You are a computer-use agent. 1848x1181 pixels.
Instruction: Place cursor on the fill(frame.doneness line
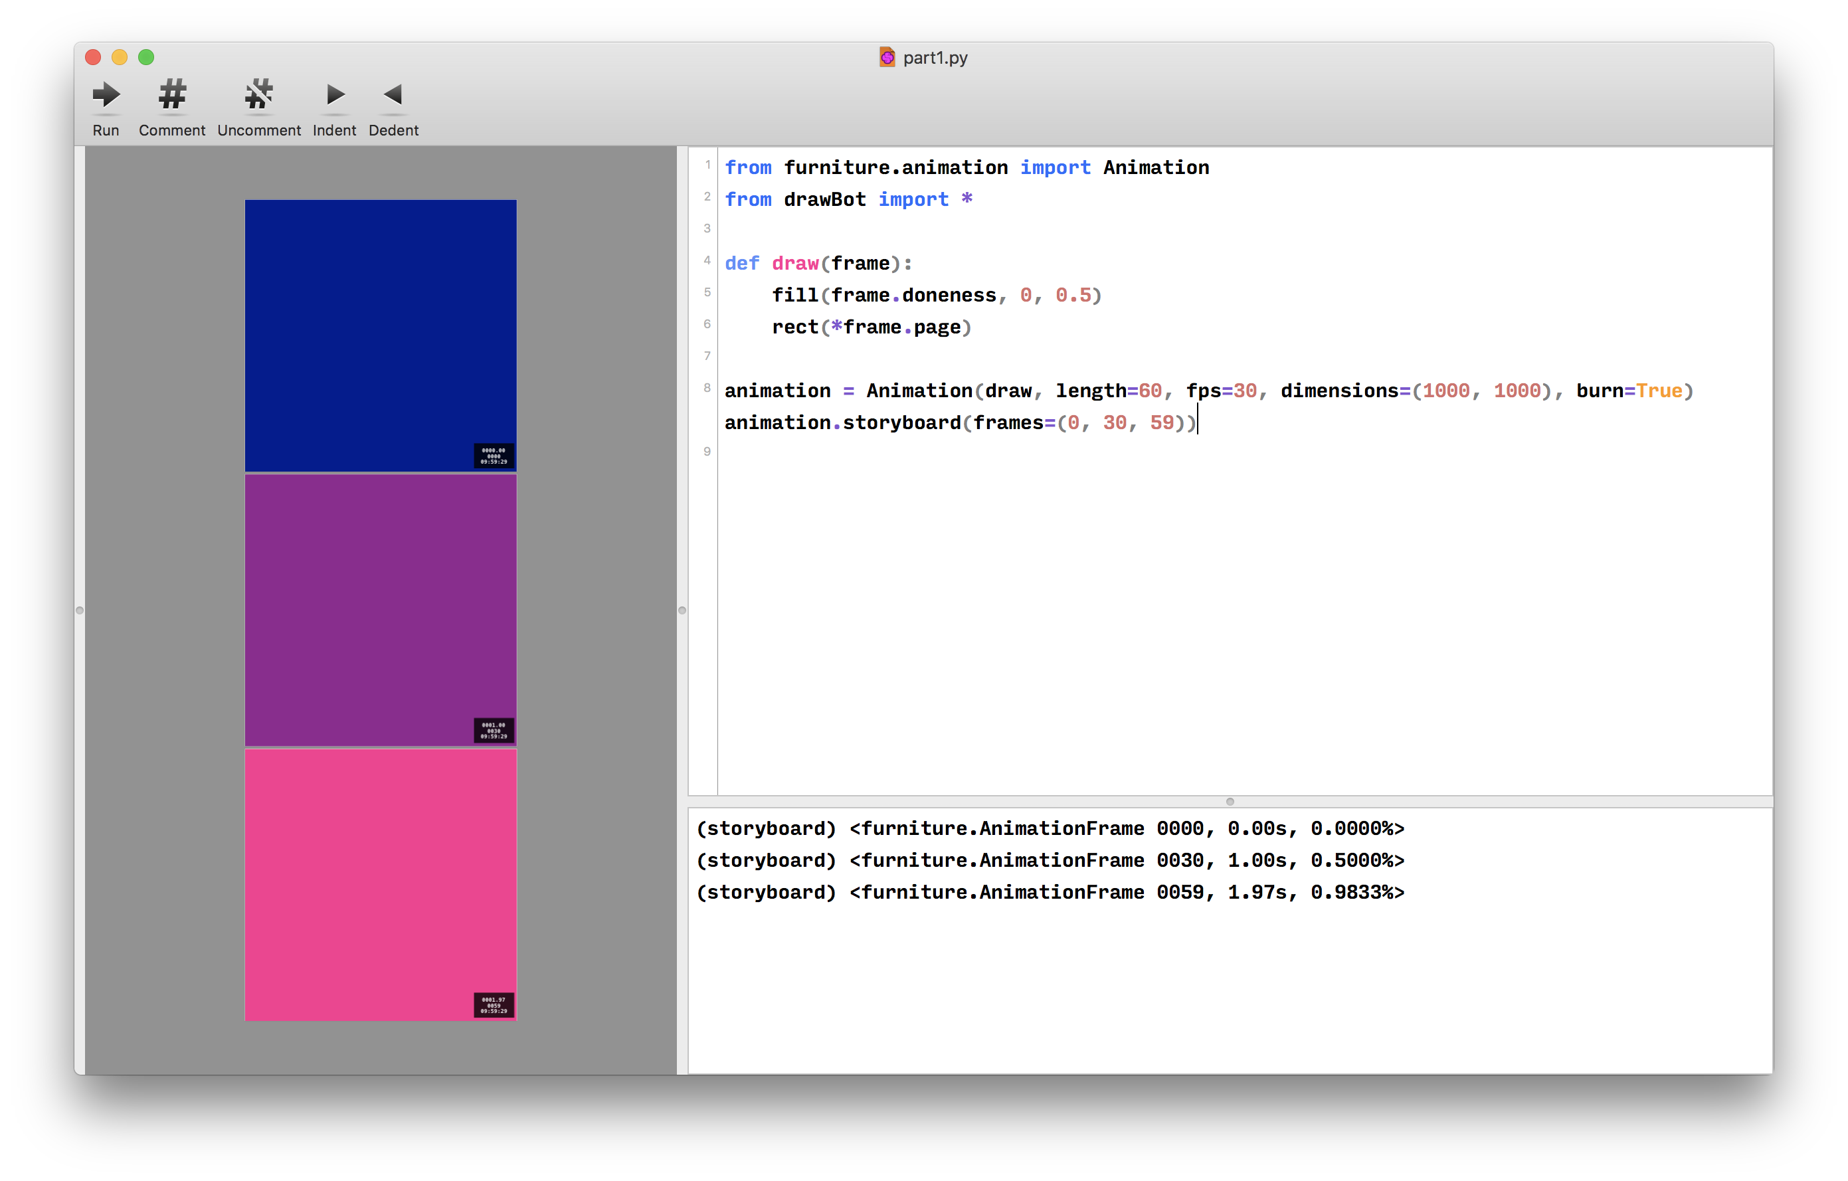click(x=936, y=296)
